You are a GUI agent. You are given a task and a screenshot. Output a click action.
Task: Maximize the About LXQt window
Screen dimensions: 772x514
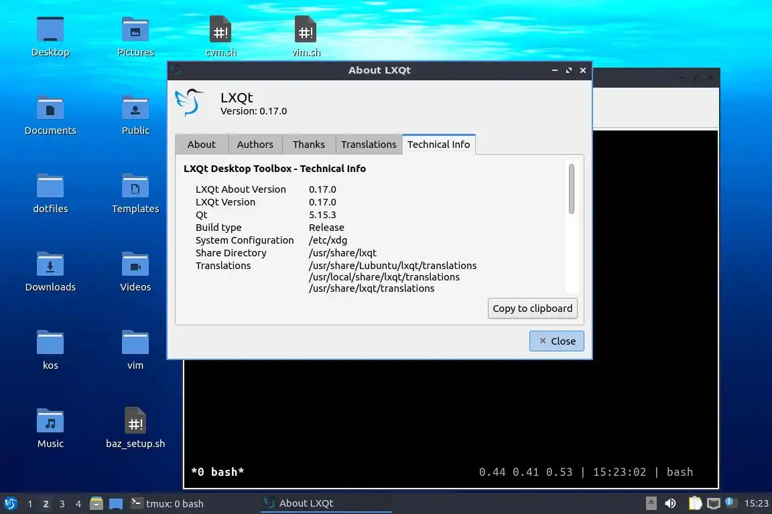[569, 70]
